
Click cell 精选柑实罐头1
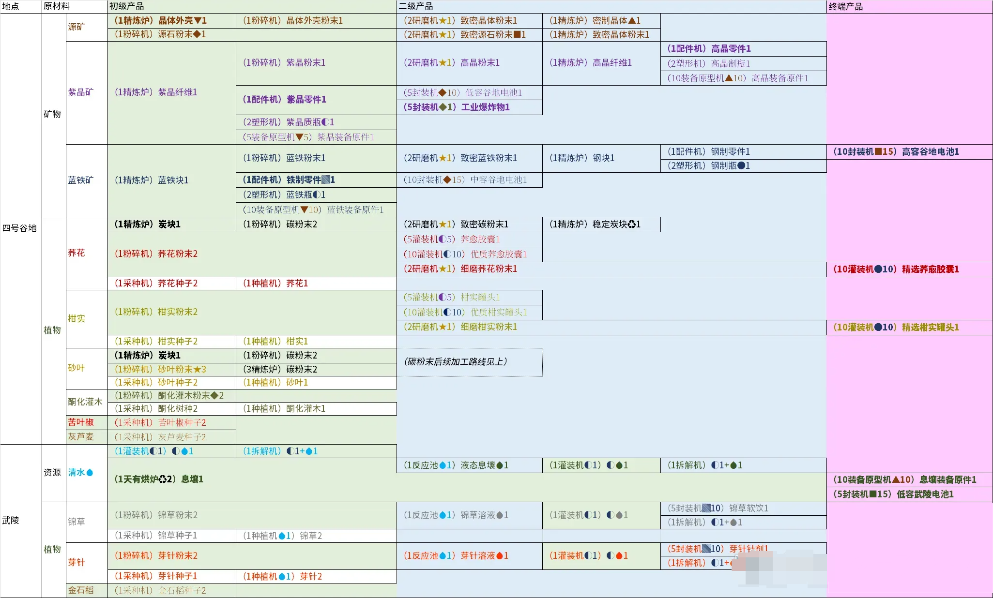(x=910, y=328)
